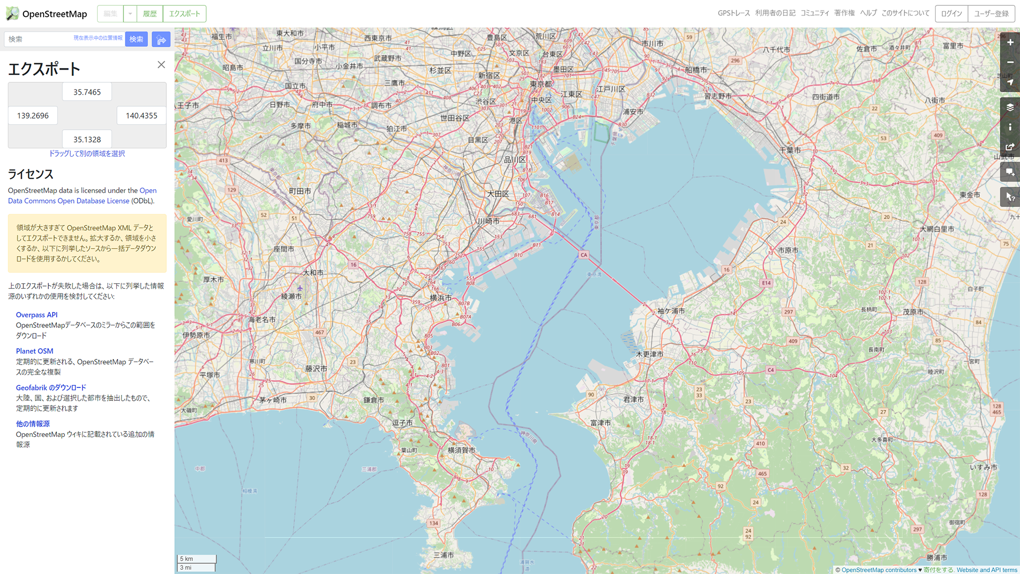Show my location on map

(x=1010, y=82)
